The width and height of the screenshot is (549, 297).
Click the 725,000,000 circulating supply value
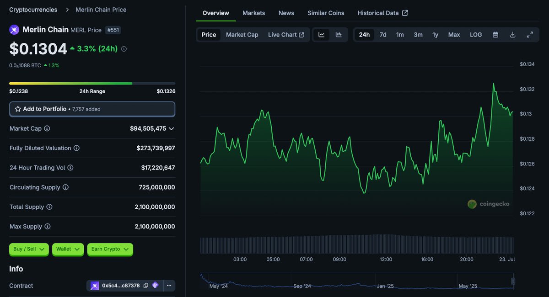pos(157,187)
